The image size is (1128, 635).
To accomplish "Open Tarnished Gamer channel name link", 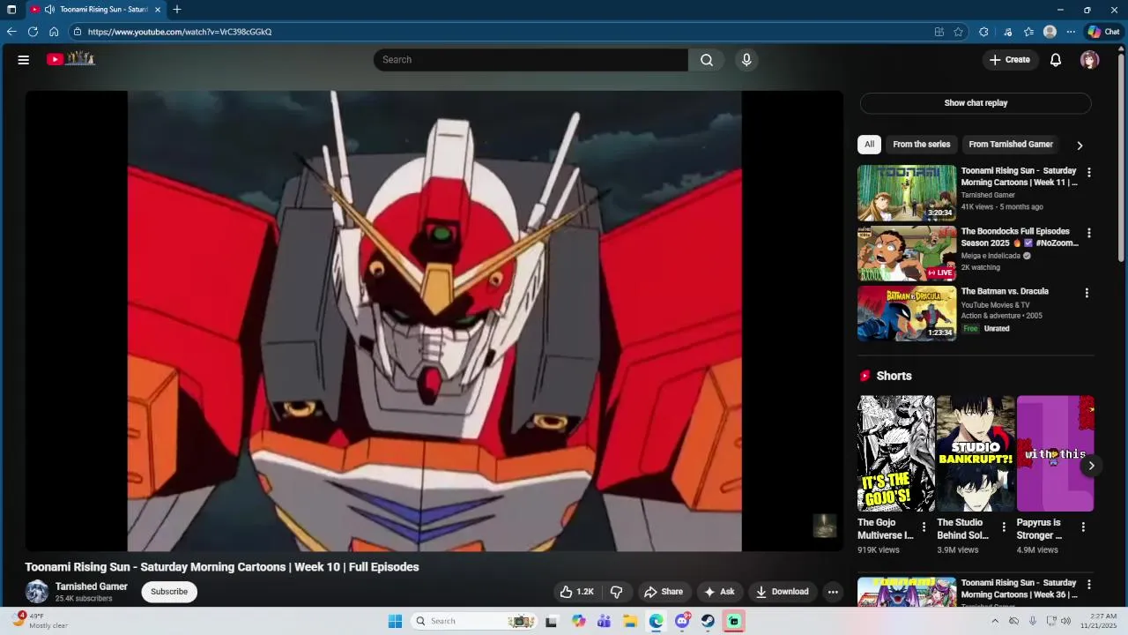I will [x=92, y=586].
